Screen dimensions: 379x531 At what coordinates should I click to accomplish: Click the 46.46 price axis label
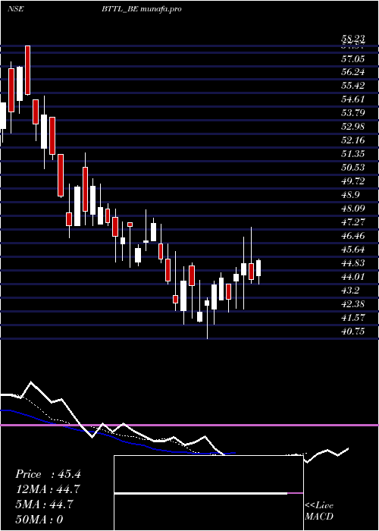point(353,236)
